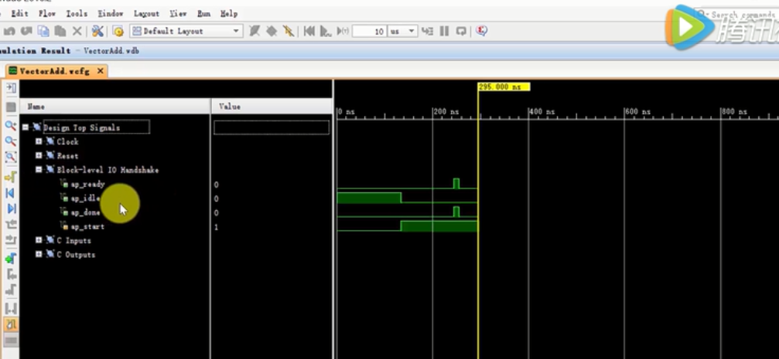Expand the C Outputs group

(39, 254)
